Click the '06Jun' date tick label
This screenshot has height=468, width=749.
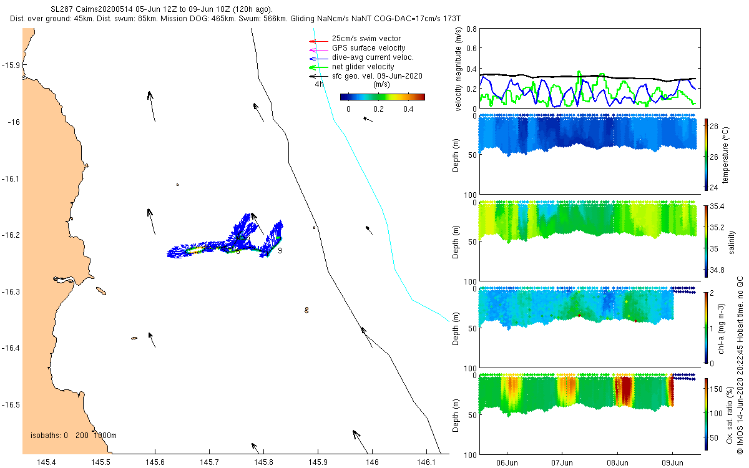[507, 462]
